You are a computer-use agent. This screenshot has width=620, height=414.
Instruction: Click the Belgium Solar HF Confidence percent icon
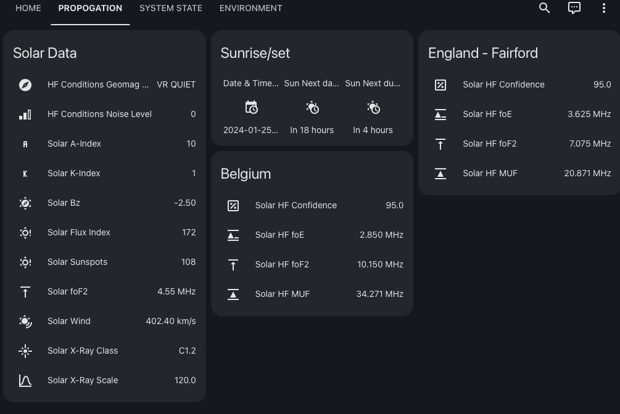point(233,205)
